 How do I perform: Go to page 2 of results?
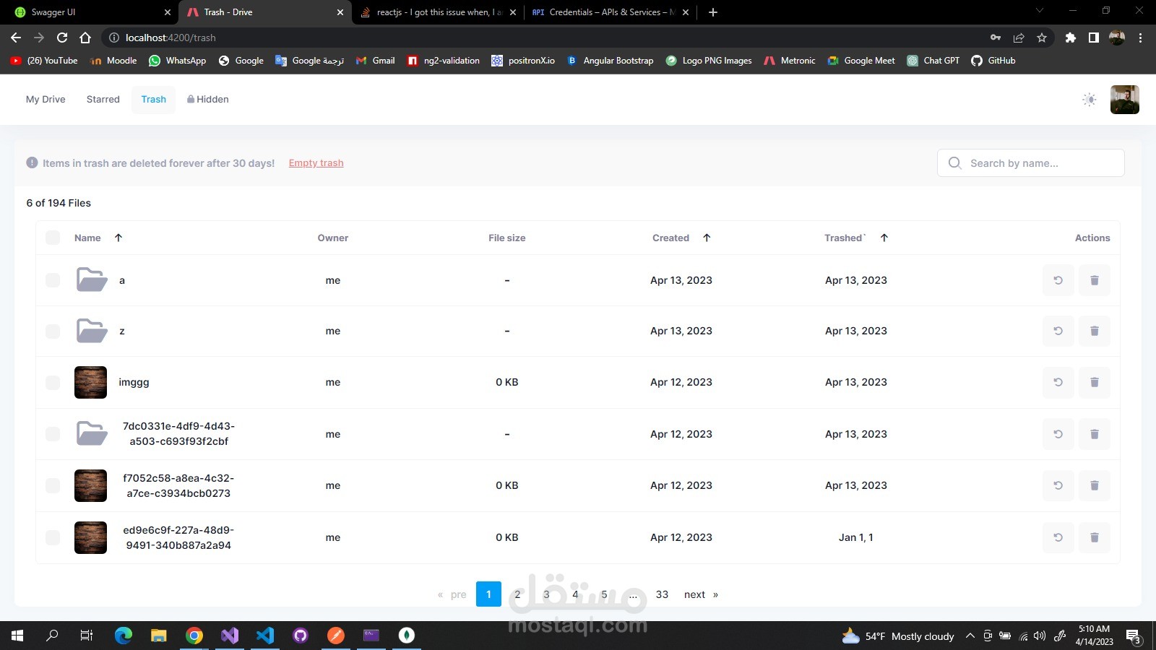(517, 594)
